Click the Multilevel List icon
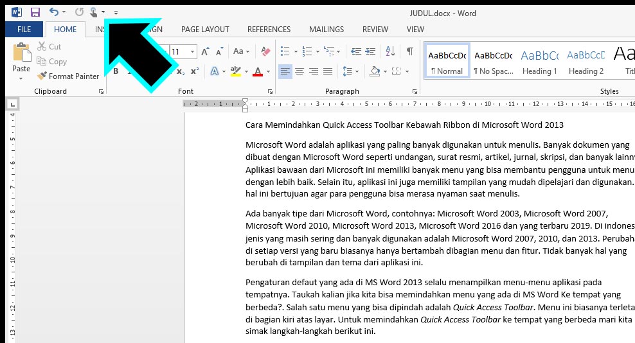The width and height of the screenshot is (635, 343). click(x=329, y=51)
